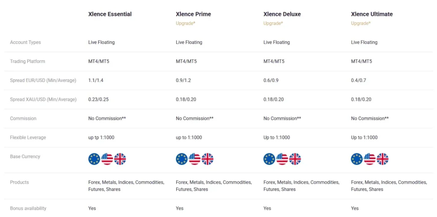Click the UK flag under Xlence Deluxe
This screenshot has width=437, height=217.
(295, 159)
